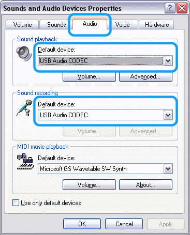This screenshot has width=190, height=235.
Task: Click the About button for MIDI
Action: [145, 185]
